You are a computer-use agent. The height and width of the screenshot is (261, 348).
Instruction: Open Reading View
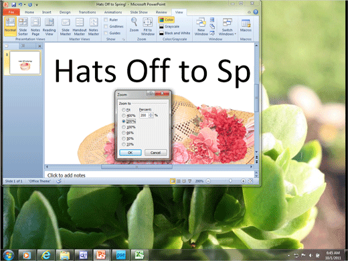[x=49, y=26]
